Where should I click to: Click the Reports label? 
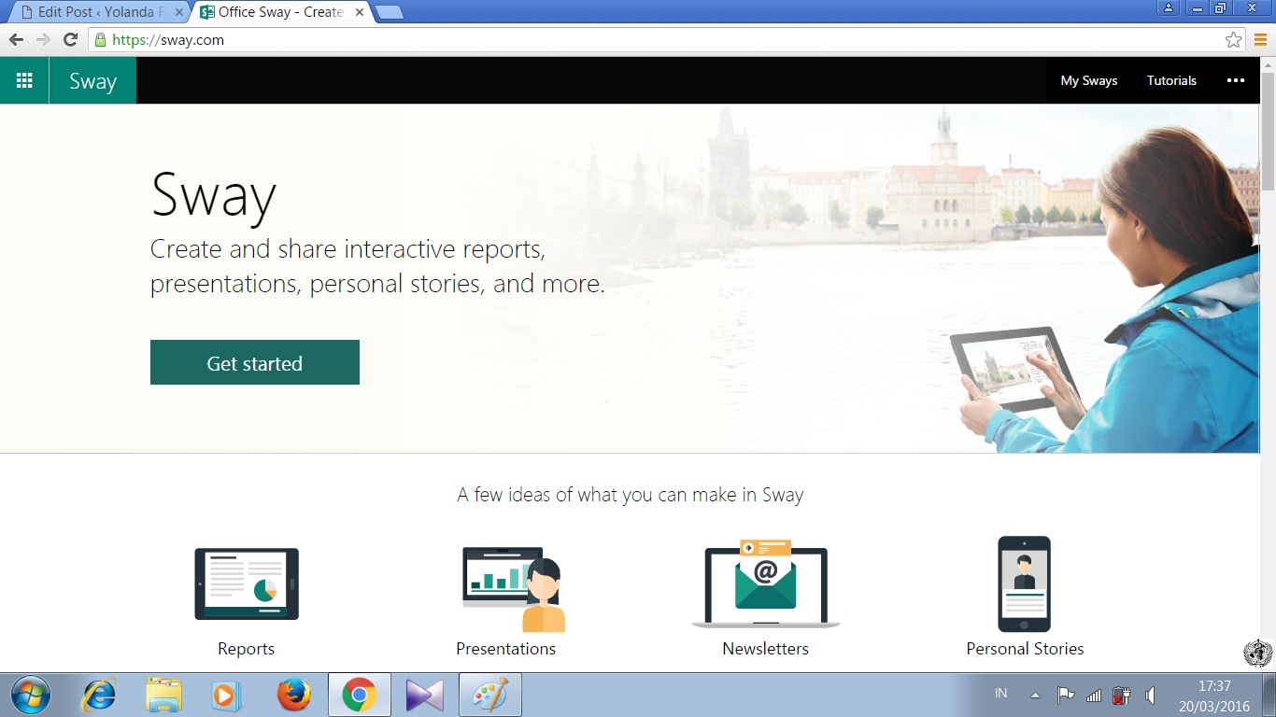[x=247, y=649]
